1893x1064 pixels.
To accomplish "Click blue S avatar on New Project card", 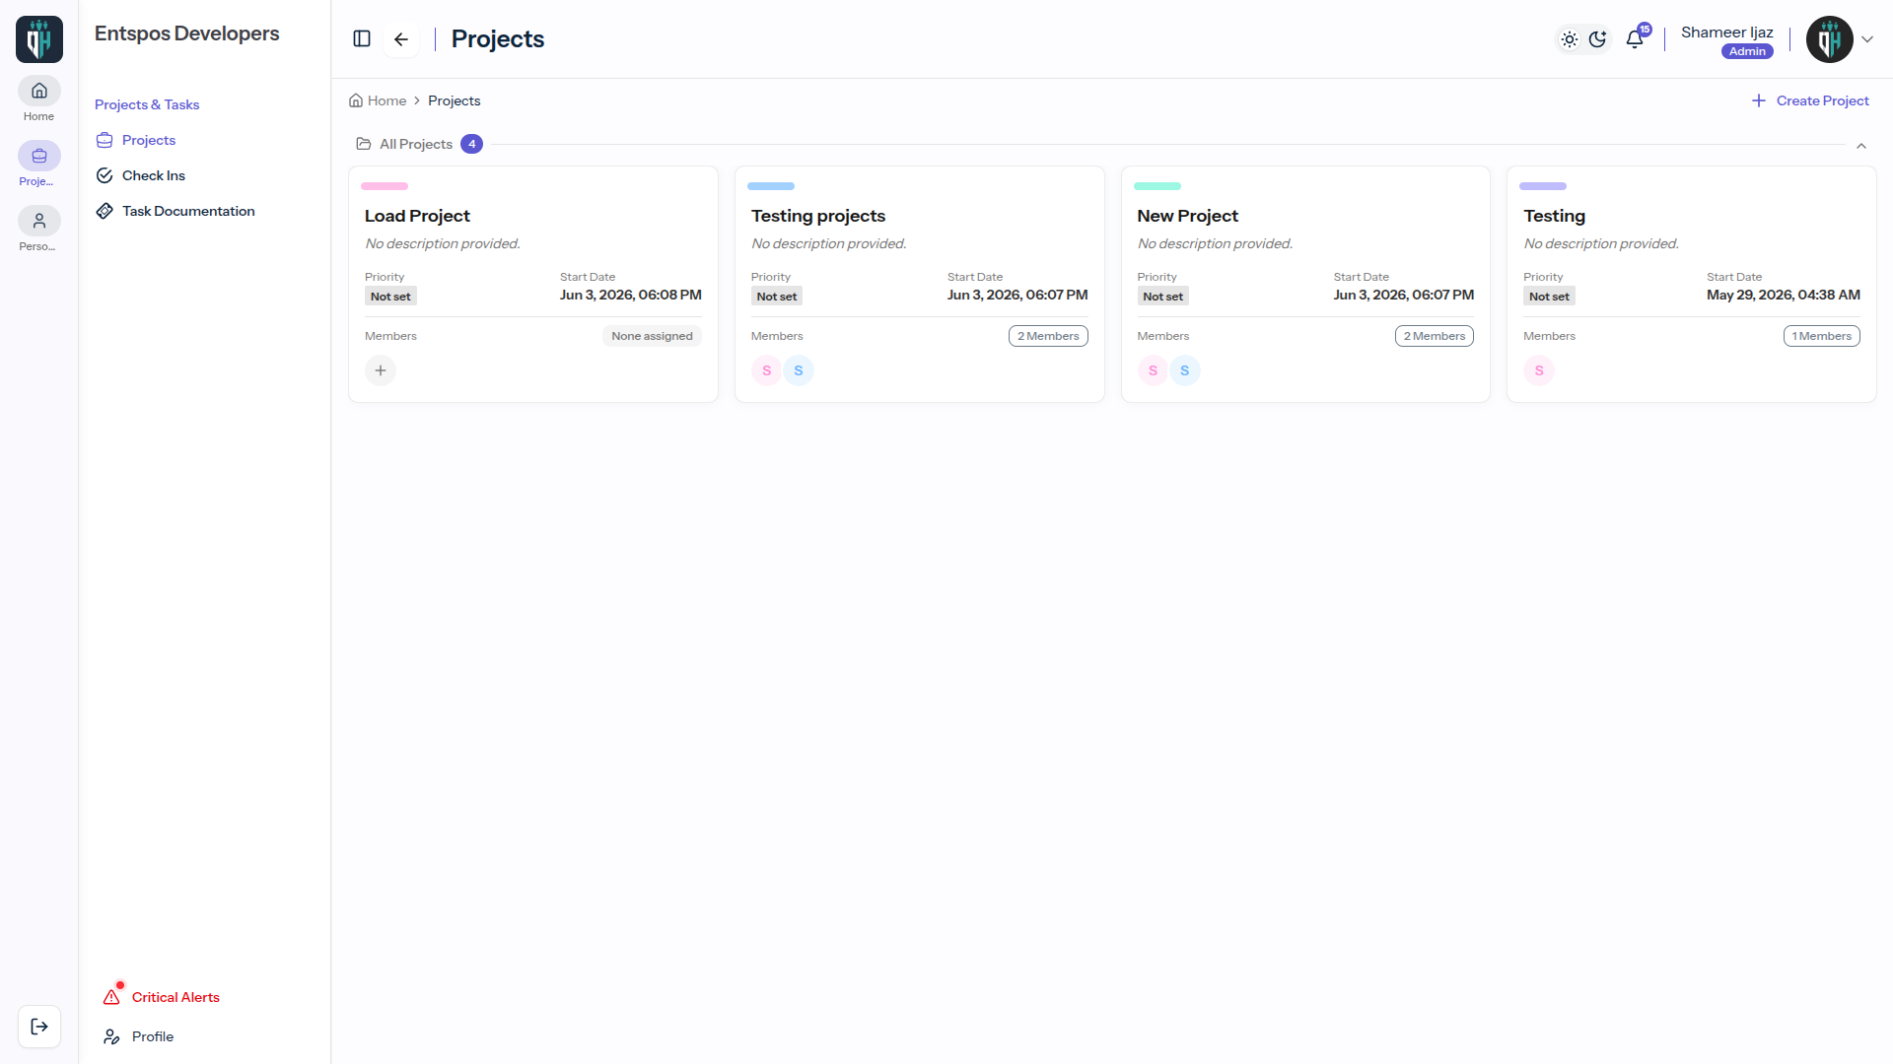I will pos(1185,370).
